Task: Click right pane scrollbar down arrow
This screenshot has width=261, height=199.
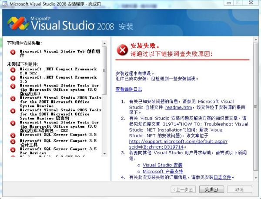Action: (256, 178)
